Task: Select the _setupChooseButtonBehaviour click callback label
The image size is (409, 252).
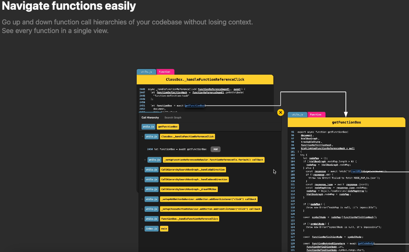Action: pyautogui.click(x=211, y=209)
